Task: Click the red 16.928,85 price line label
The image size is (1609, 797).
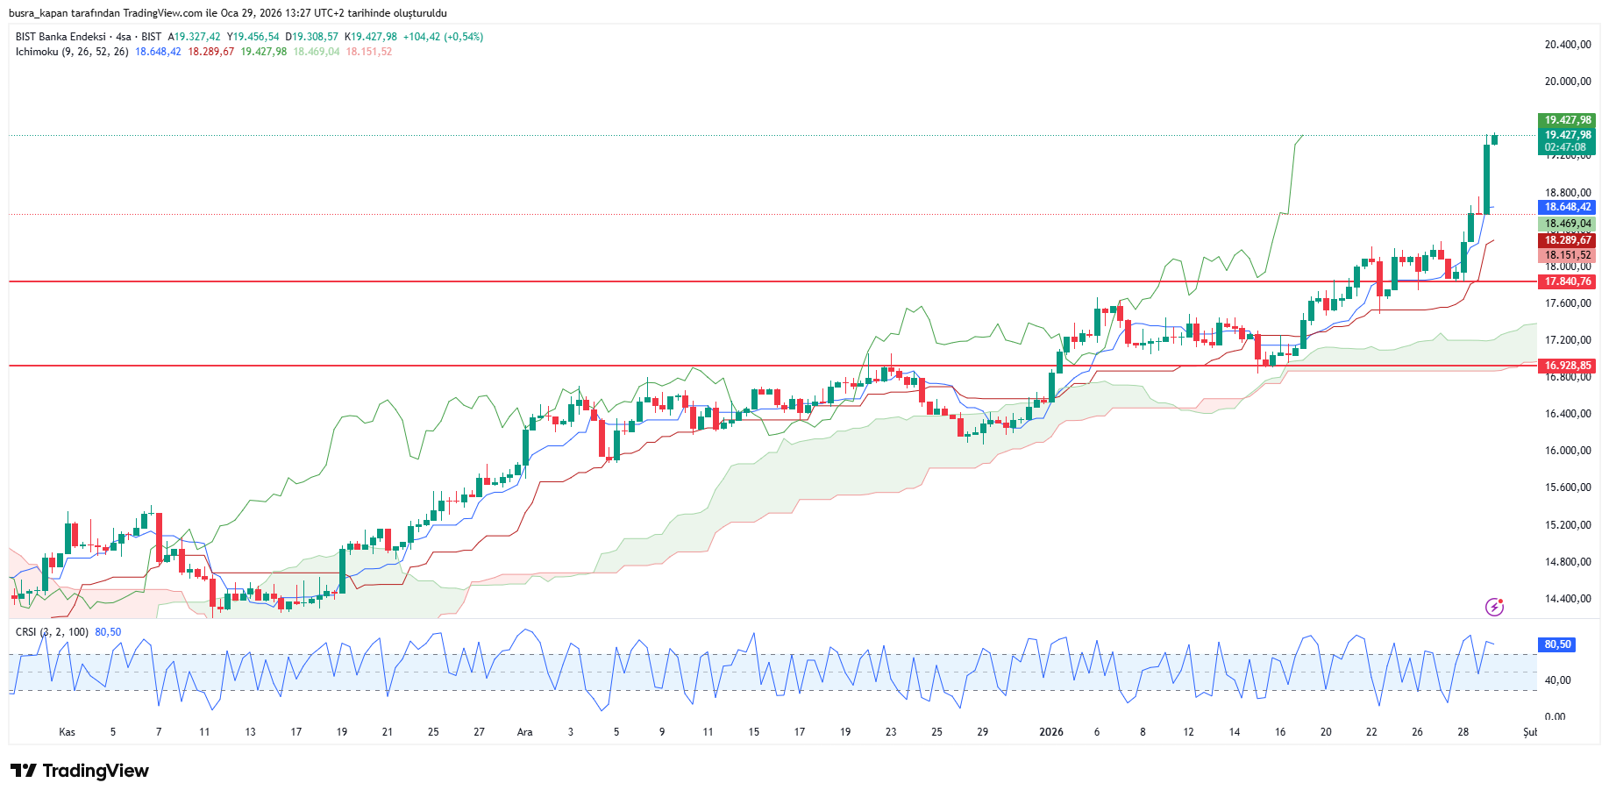Action: click(1567, 366)
